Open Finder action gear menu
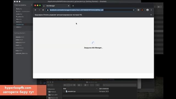 click(x=86, y=85)
